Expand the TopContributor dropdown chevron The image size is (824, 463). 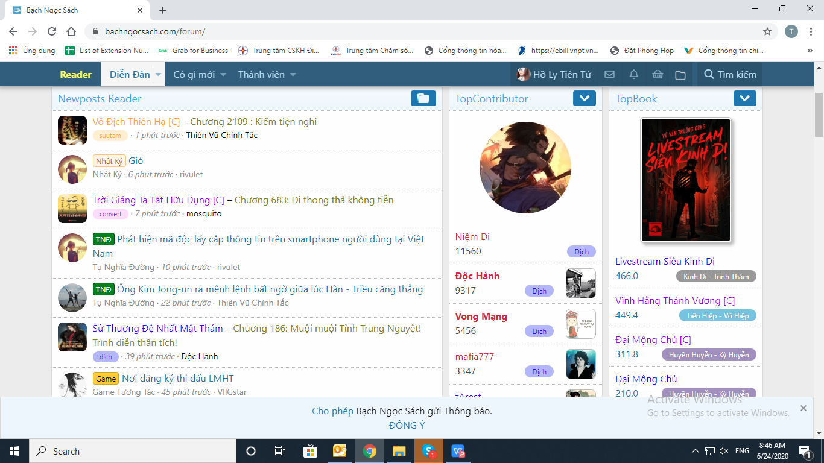click(584, 98)
